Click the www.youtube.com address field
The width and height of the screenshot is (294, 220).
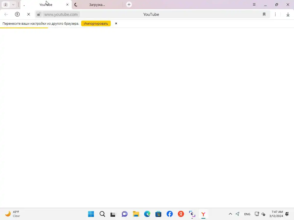coord(61,15)
